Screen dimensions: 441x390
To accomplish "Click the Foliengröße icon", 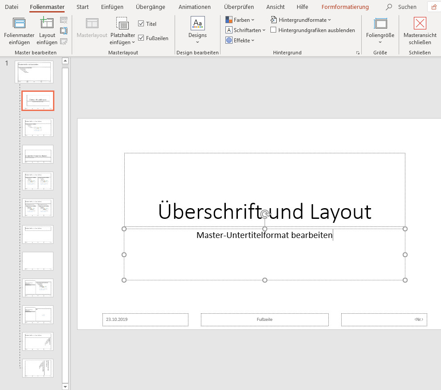I will [380, 30].
